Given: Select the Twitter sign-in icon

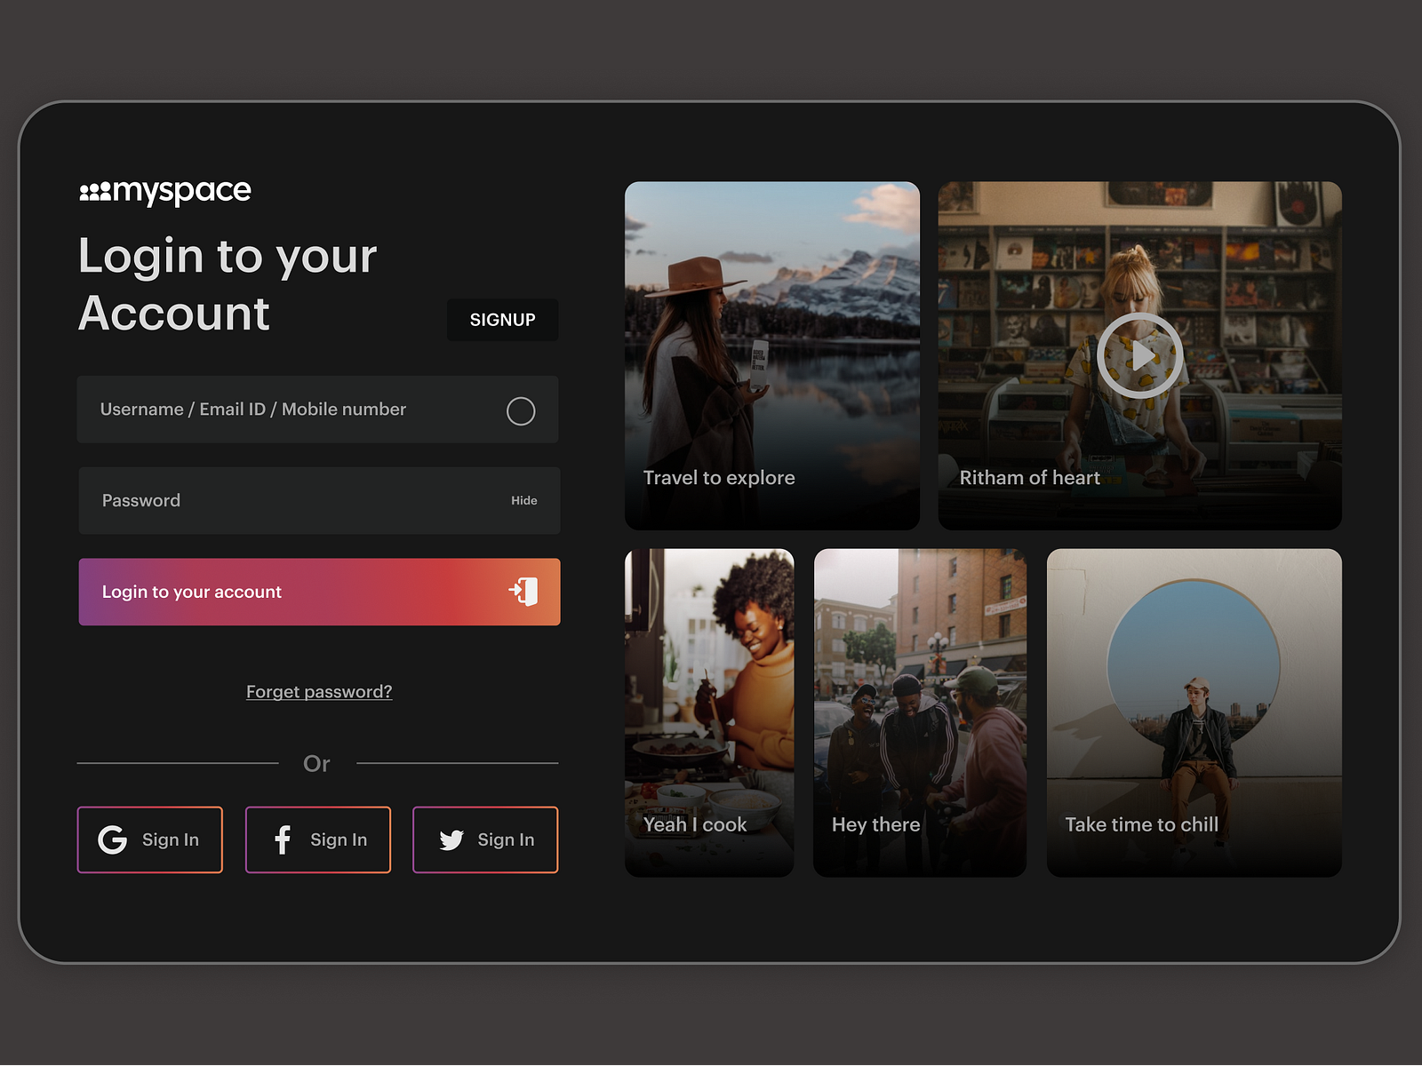Looking at the screenshot, I should point(451,839).
